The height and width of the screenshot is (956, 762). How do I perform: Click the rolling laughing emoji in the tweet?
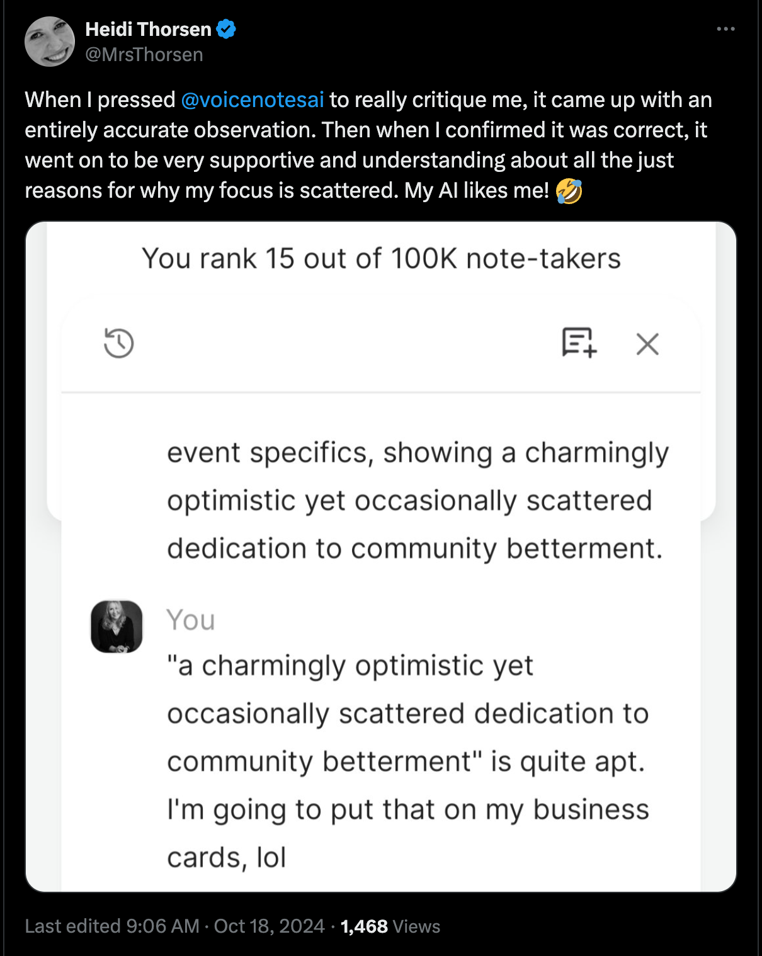569,191
